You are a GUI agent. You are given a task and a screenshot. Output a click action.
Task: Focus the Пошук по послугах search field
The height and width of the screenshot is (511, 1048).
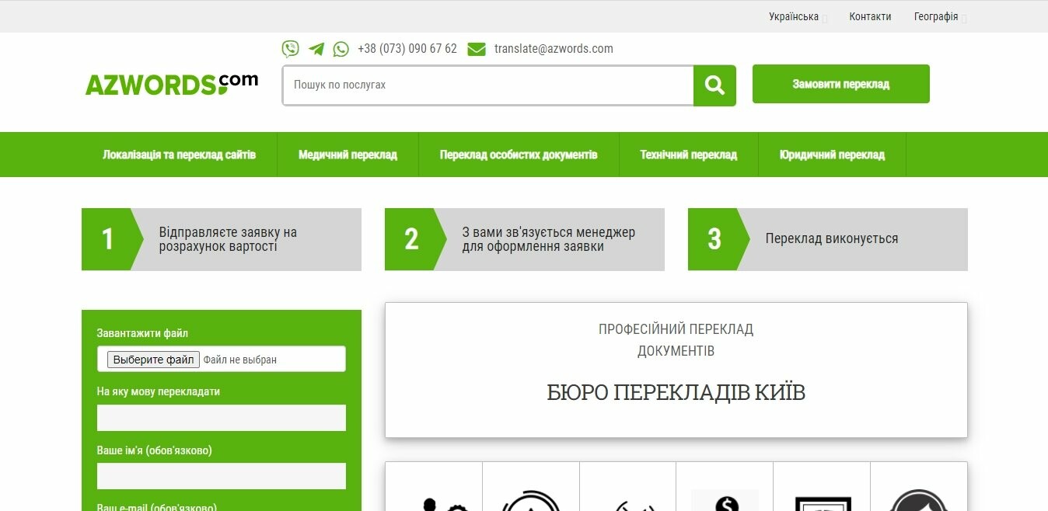488,85
